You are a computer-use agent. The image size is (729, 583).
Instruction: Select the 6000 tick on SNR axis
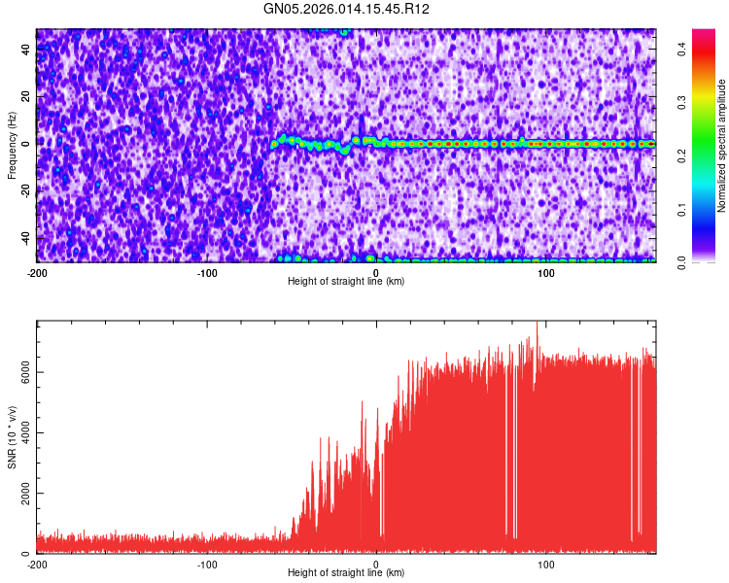[x=21, y=372]
